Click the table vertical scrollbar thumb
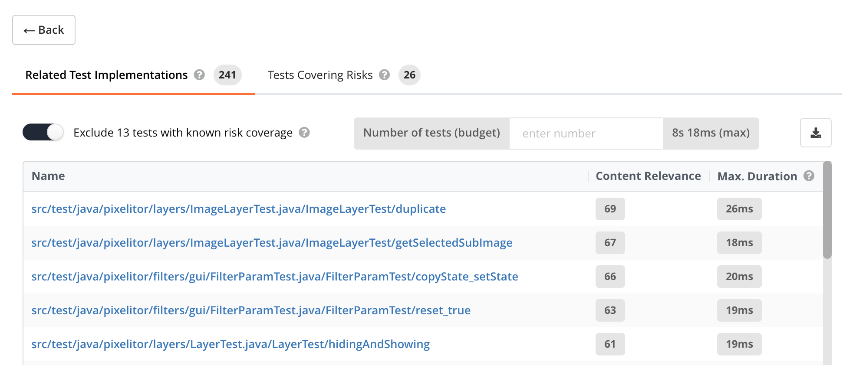The width and height of the screenshot is (843, 365). tap(827, 210)
